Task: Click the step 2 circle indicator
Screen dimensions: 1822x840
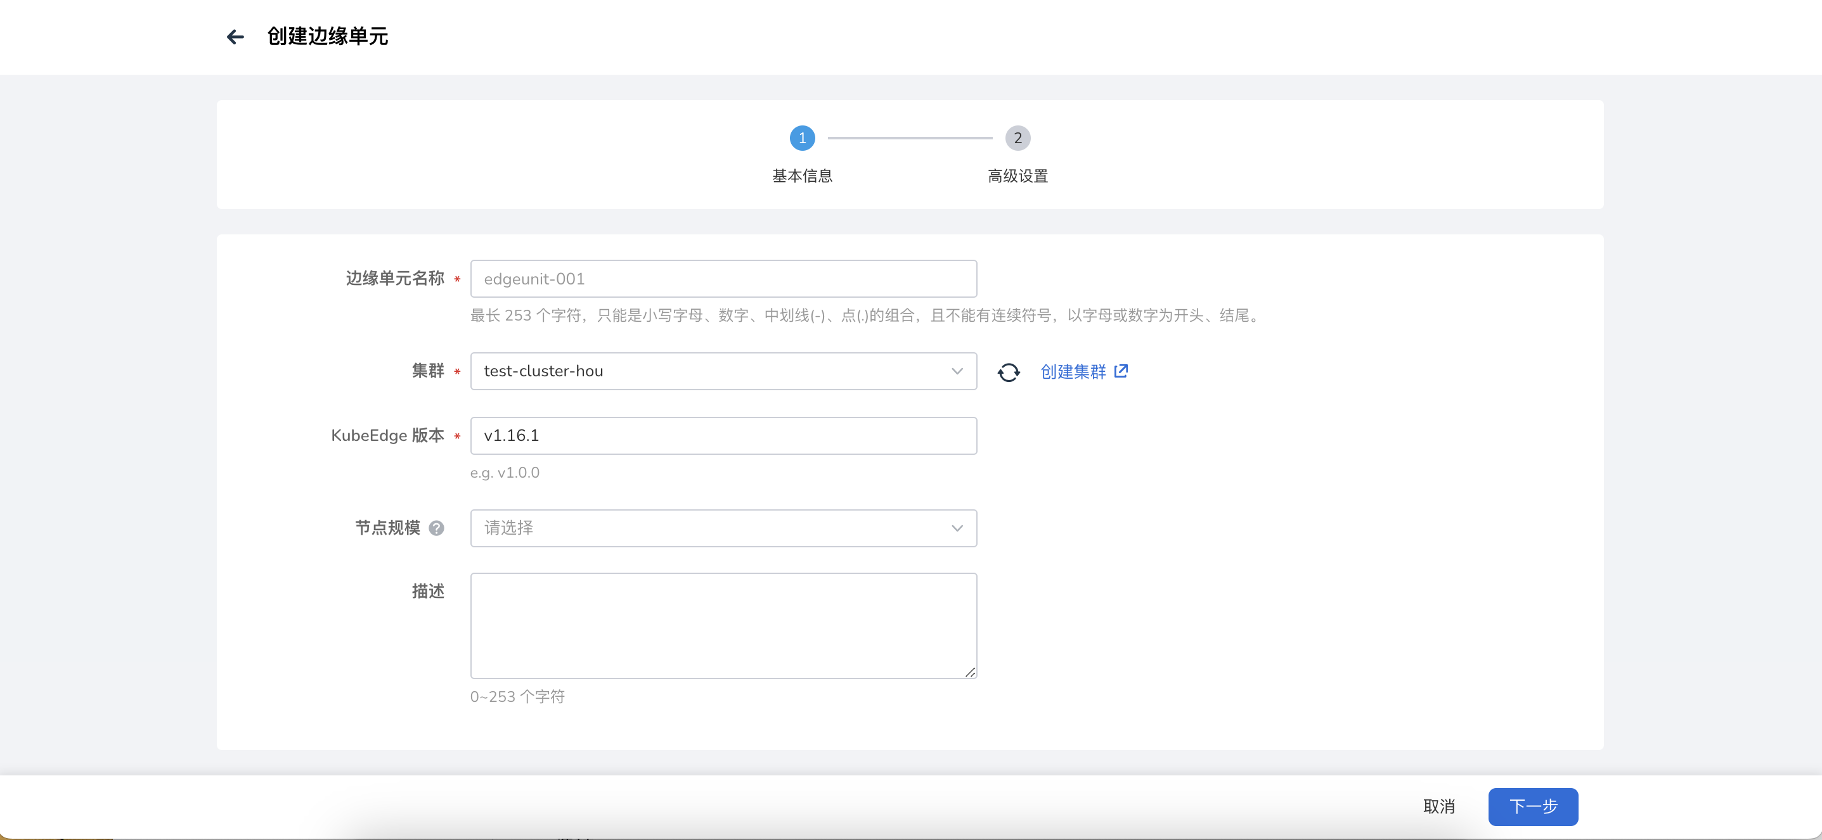Action: tap(1017, 137)
